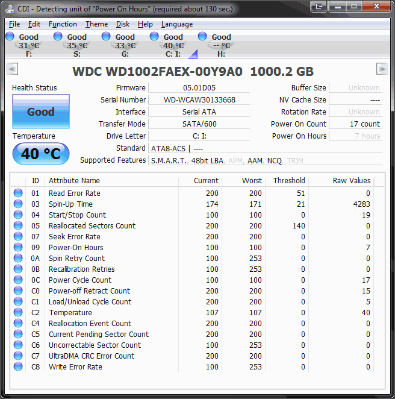Screen dimensions: 395x399
Task: Click status orb for Power Cycle Count
Action: (18, 280)
